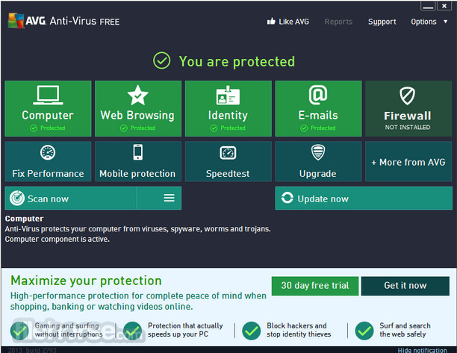Click the Speedtest label

point(228,174)
